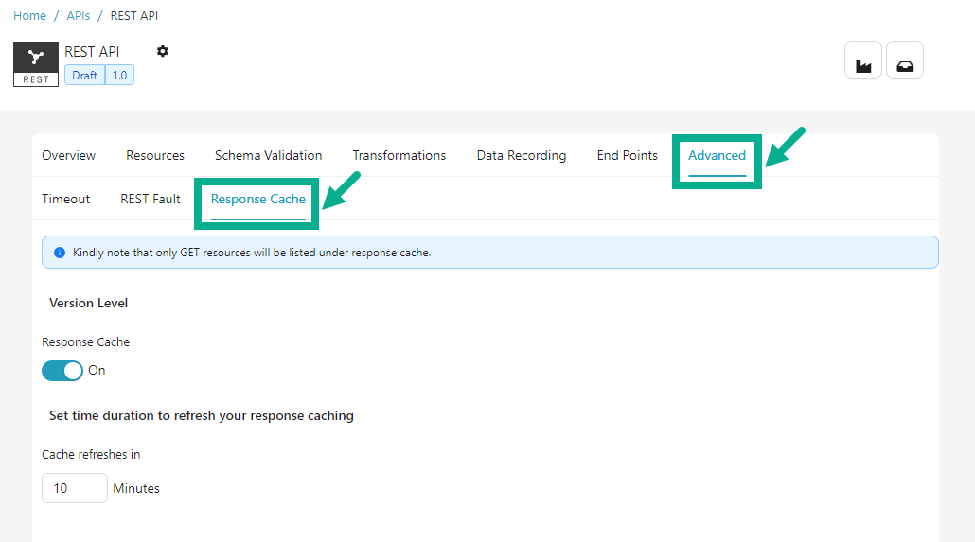
Task: Click the Draft status badge
Action: click(84, 76)
